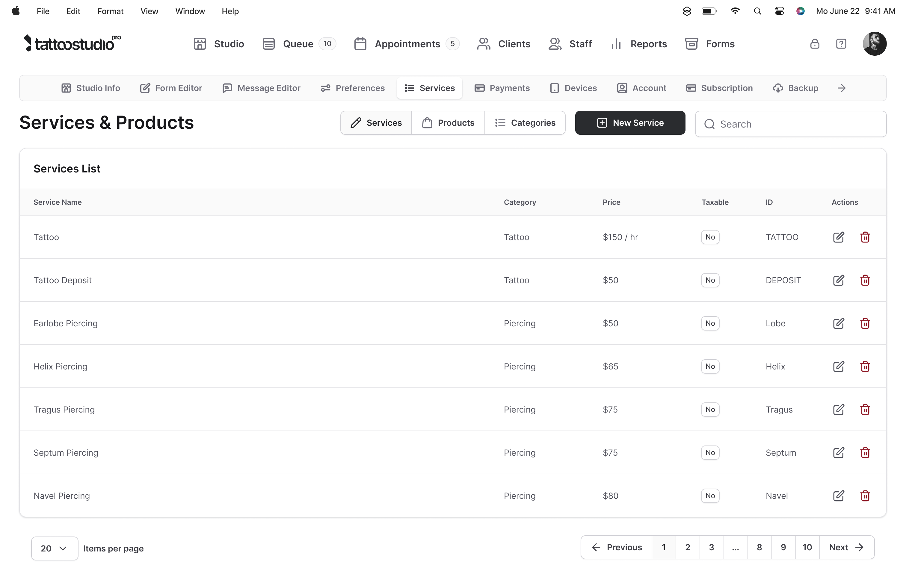Click the New Service button
The width and height of the screenshot is (906, 588).
tap(630, 123)
